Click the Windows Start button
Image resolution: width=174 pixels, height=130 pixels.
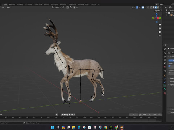click(x=53, y=127)
